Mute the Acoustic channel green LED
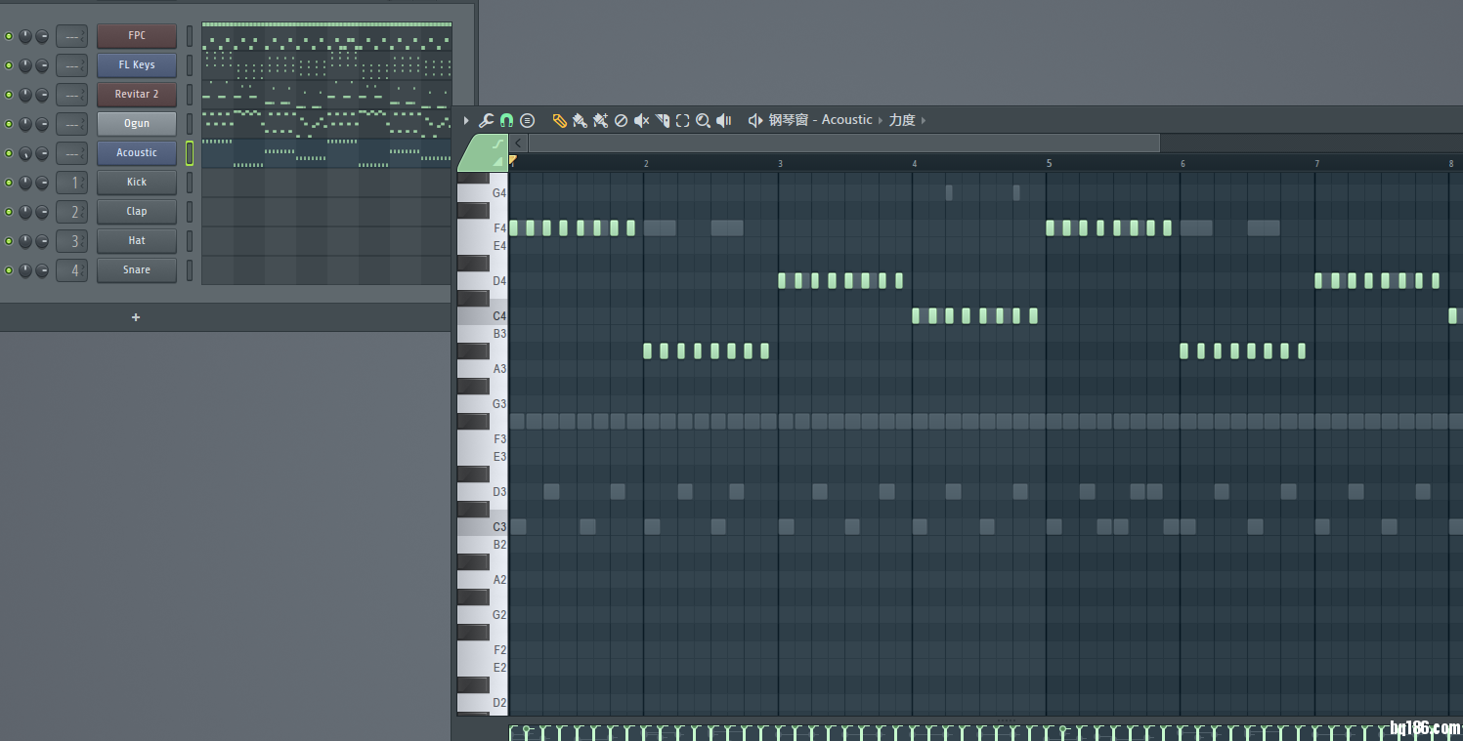The width and height of the screenshot is (1463, 741). pos(9,153)
